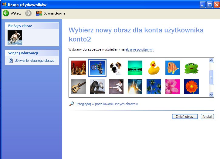
Task: Click the Strona główna home icon
Action: point(39,13)
